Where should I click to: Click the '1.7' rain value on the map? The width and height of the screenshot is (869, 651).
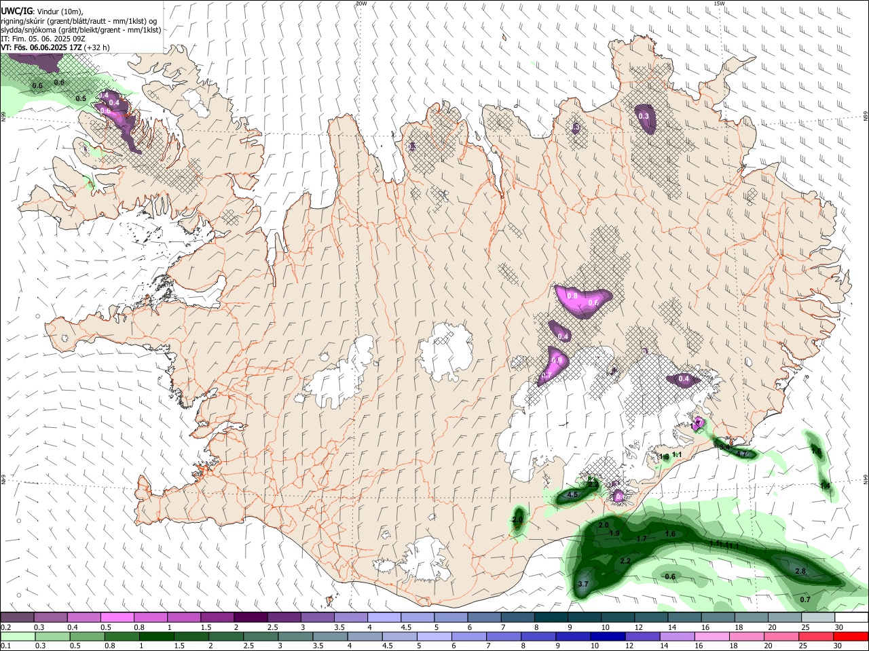point(642,539)
